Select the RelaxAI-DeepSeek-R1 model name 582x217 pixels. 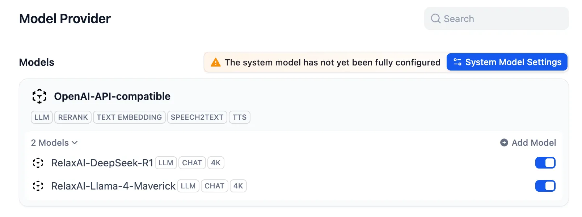click(102, 163)
